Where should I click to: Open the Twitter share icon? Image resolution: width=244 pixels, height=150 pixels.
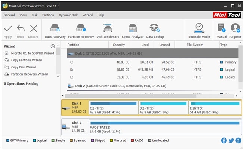coord(231,140)
